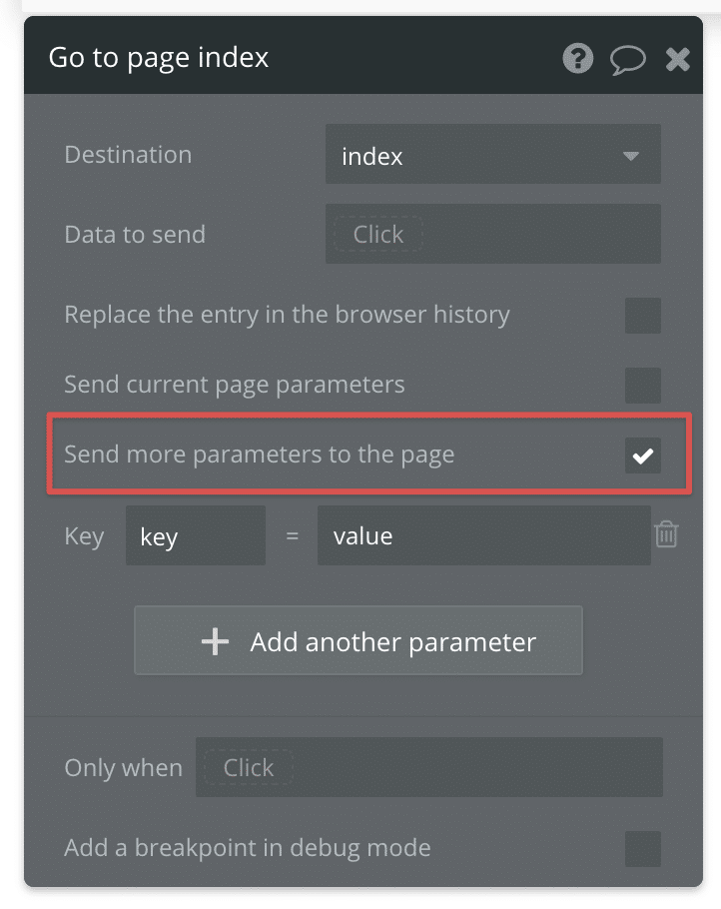
Task: Enable Add a breakpoint in debug mode
Action: [x=643, y=847]
